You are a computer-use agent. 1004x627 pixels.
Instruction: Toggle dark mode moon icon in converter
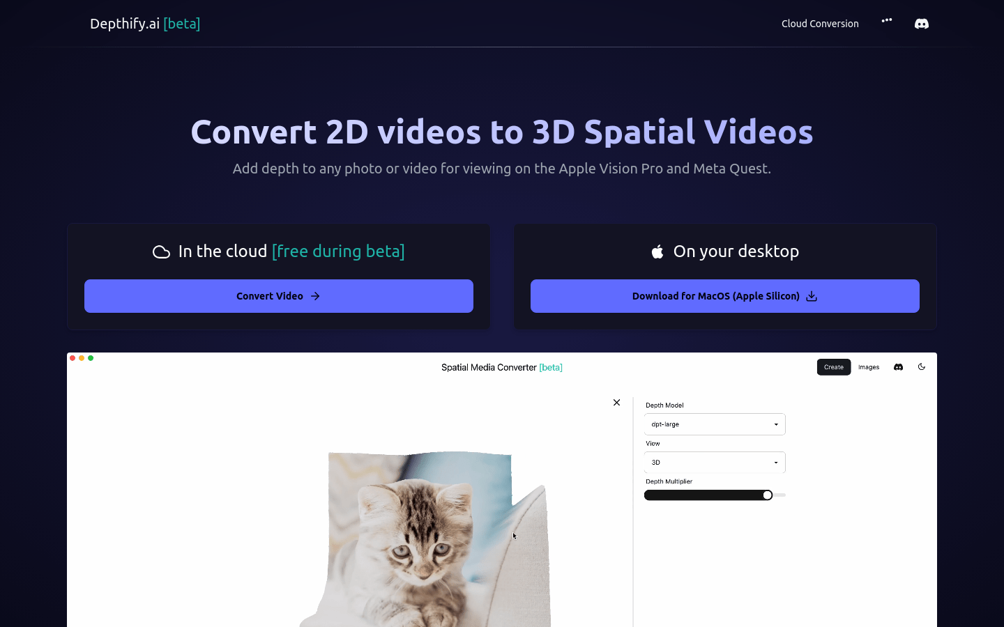tap(922, 366)
